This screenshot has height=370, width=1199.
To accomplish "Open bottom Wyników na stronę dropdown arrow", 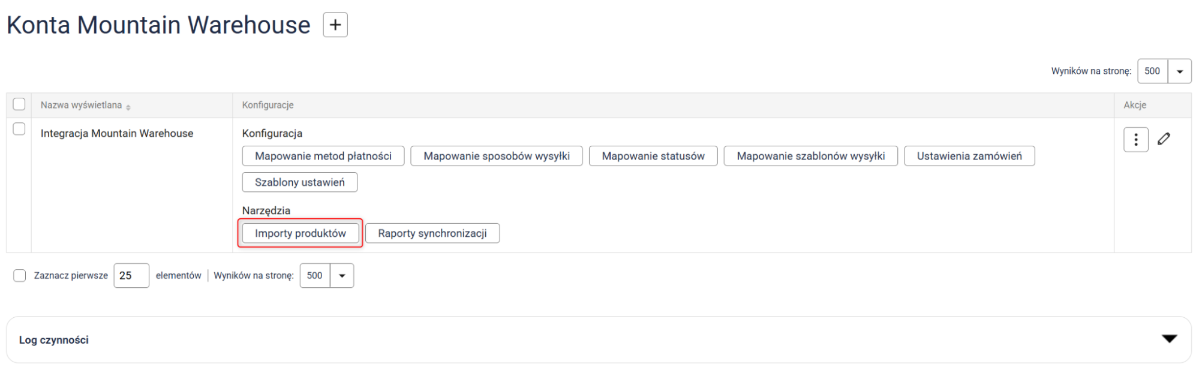I will 342,276.
